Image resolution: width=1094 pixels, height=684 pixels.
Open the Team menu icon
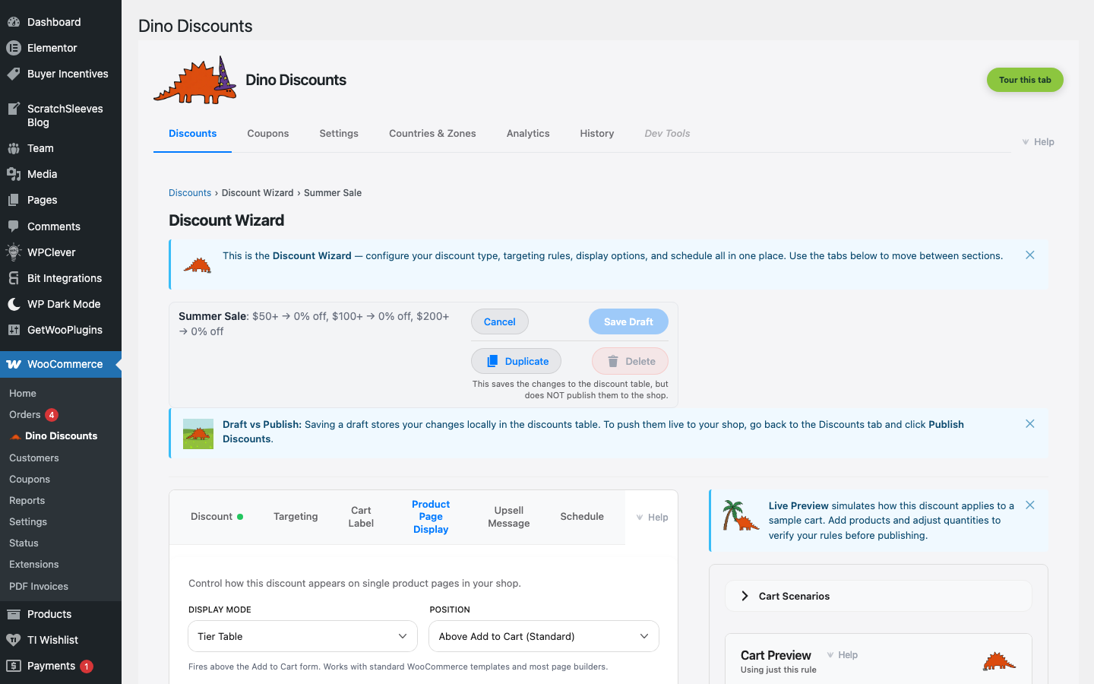14,148
